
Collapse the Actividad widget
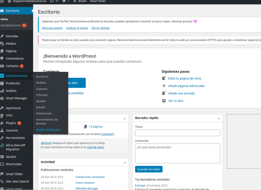(125, 162)
